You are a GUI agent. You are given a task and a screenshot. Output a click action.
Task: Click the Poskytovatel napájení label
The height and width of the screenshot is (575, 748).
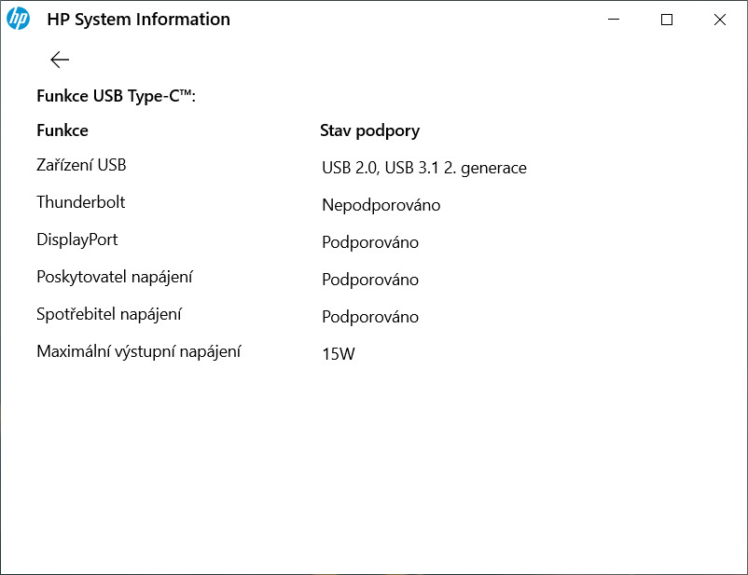click(115, 277)
